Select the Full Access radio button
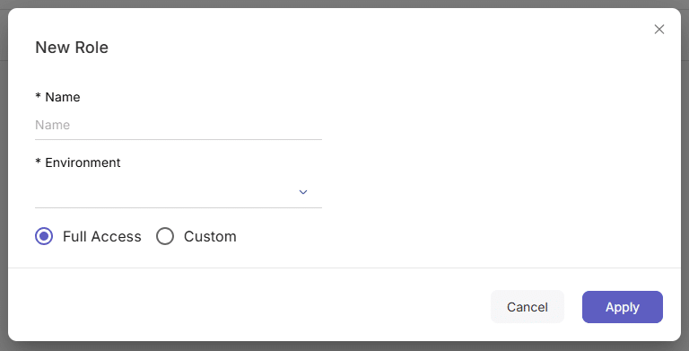The width and height of the screenshot is (689, 351). 44,236
